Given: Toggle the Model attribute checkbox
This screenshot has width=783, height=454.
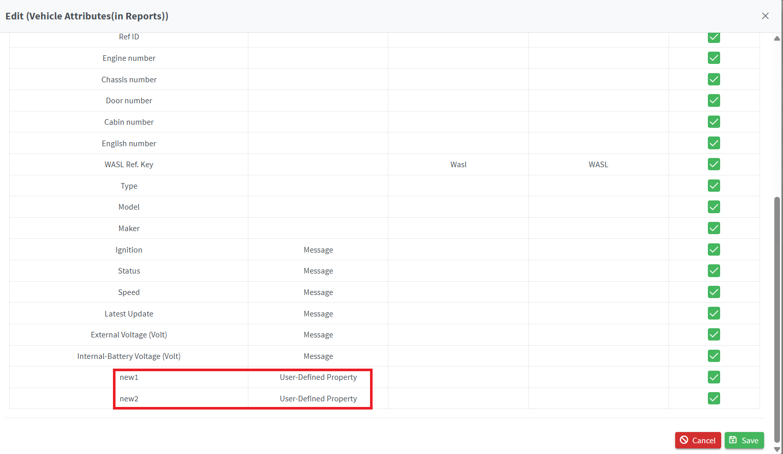Looking at the screenshot, I should click(x=713, y=207).
